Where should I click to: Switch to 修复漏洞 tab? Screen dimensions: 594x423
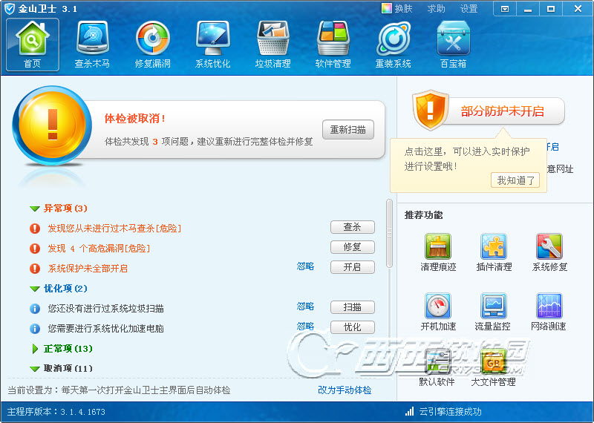(x=153, y=45)
